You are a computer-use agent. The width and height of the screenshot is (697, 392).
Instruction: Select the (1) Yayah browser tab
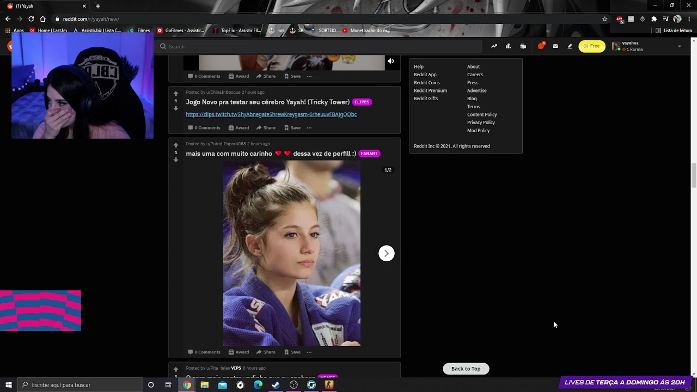[47, 6]
